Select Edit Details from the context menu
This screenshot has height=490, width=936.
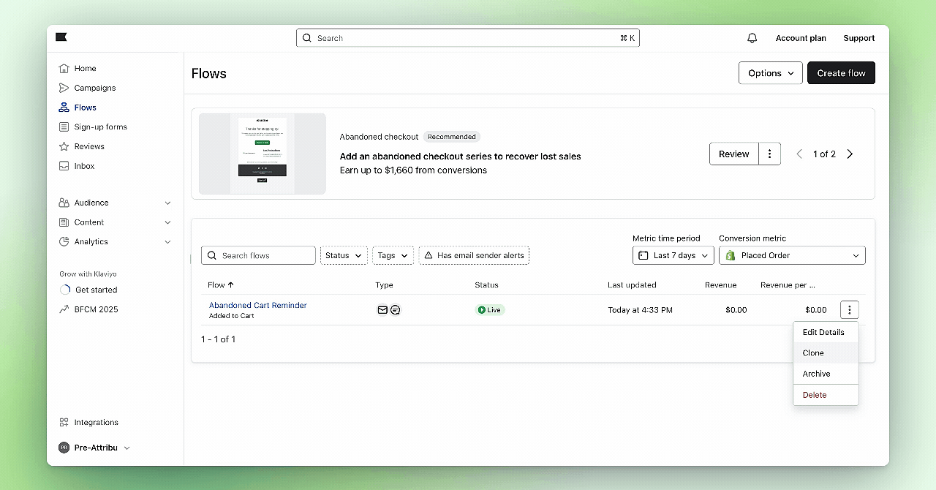826,332
